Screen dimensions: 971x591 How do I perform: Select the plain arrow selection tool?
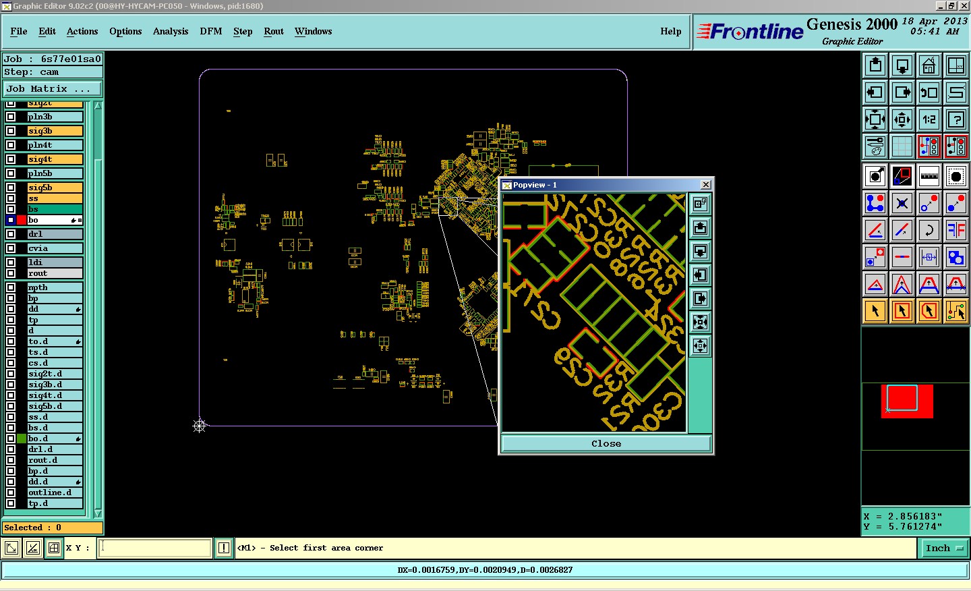pos(875,311)
